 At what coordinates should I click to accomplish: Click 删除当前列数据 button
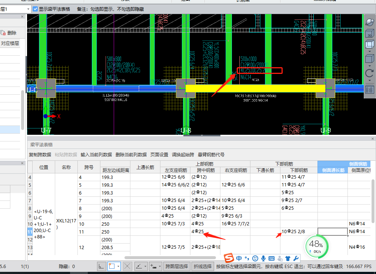tap(131, 154)
